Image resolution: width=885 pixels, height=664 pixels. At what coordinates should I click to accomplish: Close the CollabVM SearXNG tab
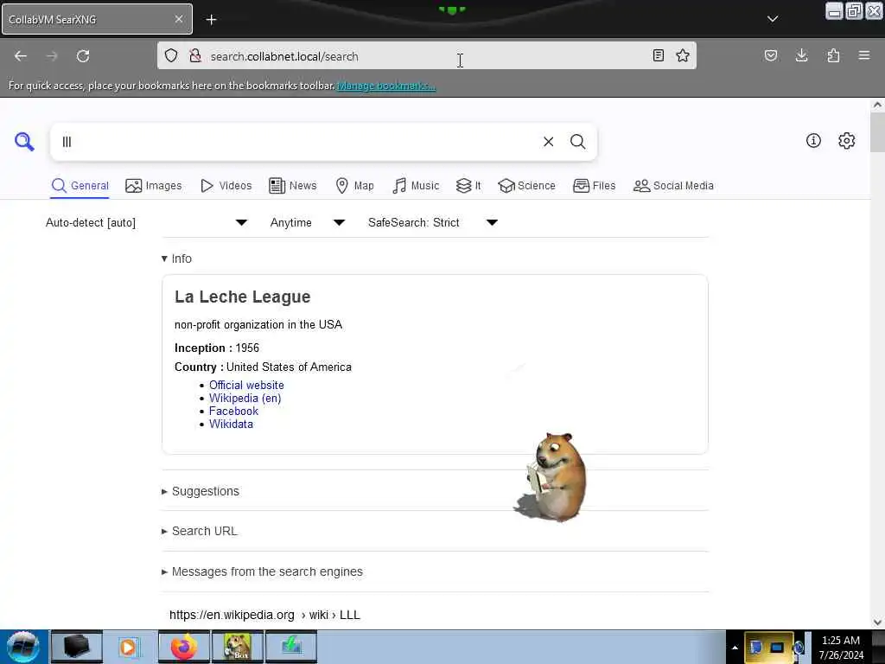point(178,19)
